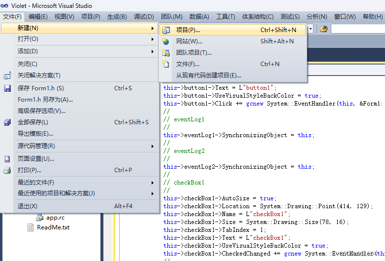Choose Form1.h Save As (另存为)
This screenshot has height=261, width=385.
(79, 100)
